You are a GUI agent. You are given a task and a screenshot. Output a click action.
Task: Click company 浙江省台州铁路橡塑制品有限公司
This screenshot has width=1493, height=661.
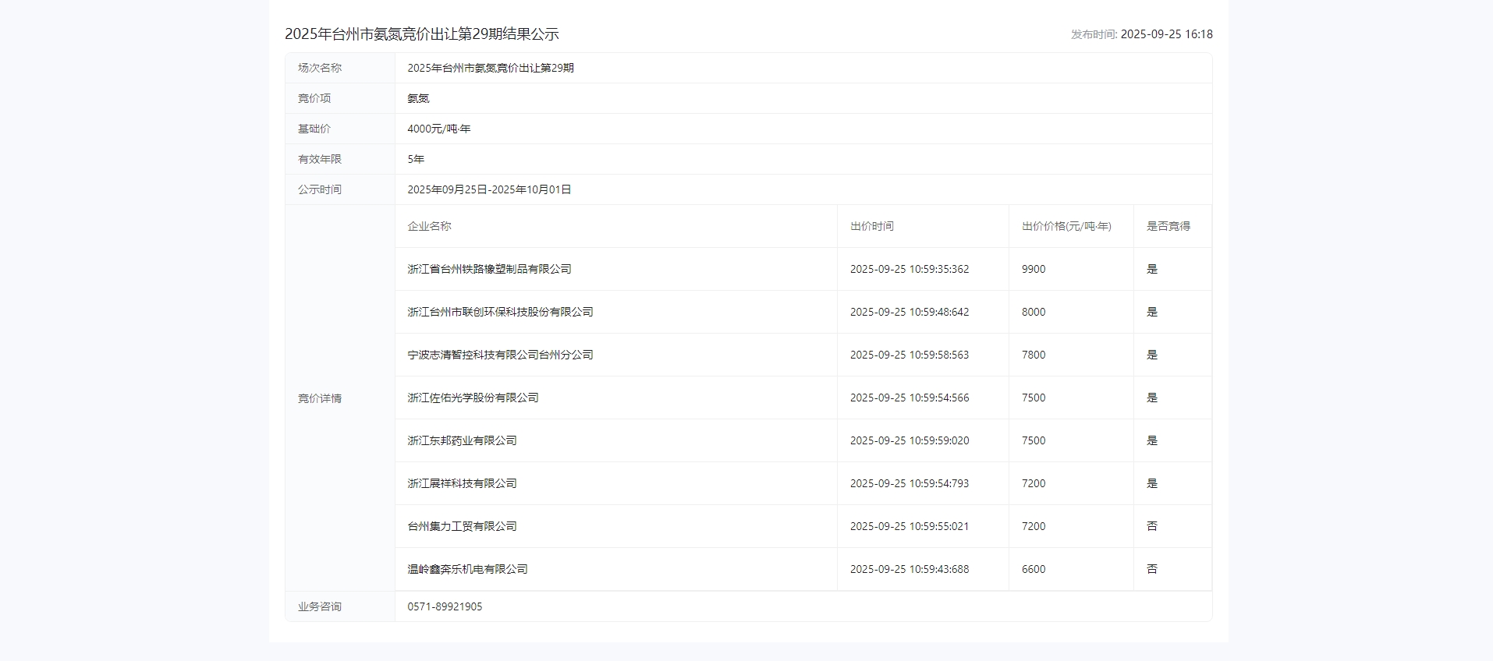tap(489, 269)
